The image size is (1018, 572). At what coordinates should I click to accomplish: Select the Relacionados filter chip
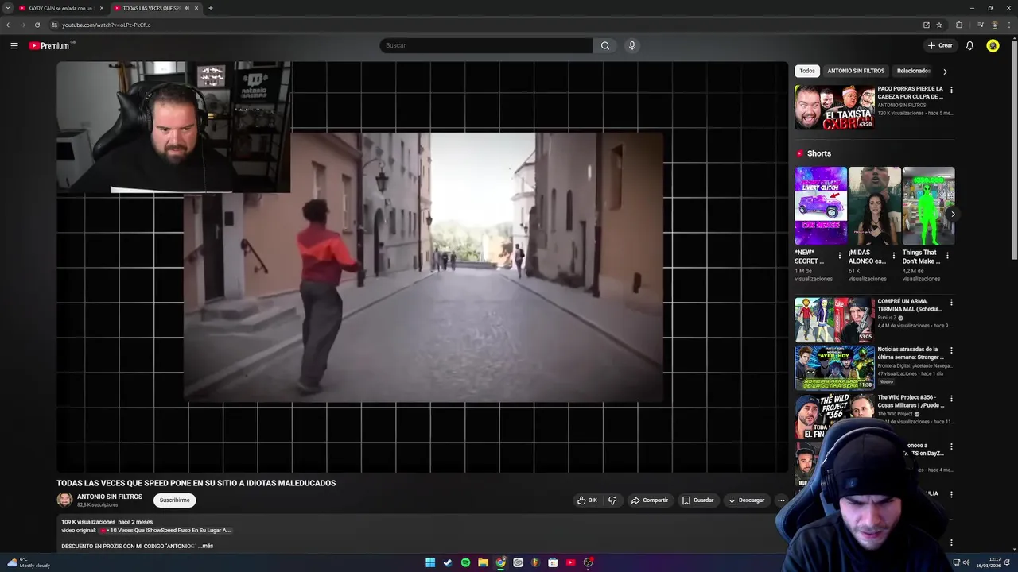914,71
